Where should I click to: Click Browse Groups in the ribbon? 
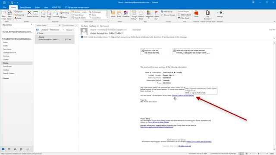click(168, 15)
